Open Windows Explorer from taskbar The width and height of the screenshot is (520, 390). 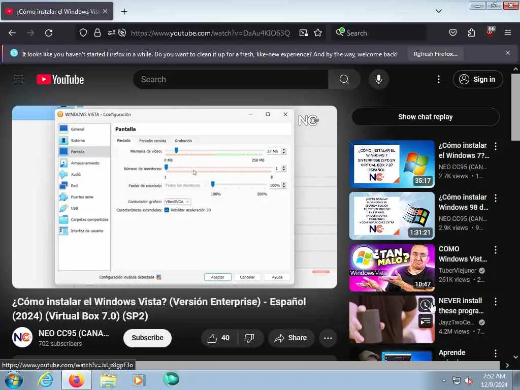click(108, 380)
